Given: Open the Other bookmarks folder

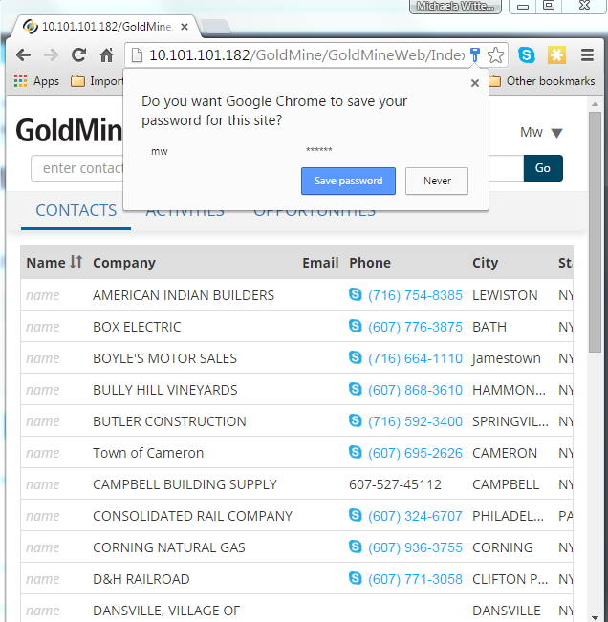Looking at the screenshot, I should tap(541, 81).
